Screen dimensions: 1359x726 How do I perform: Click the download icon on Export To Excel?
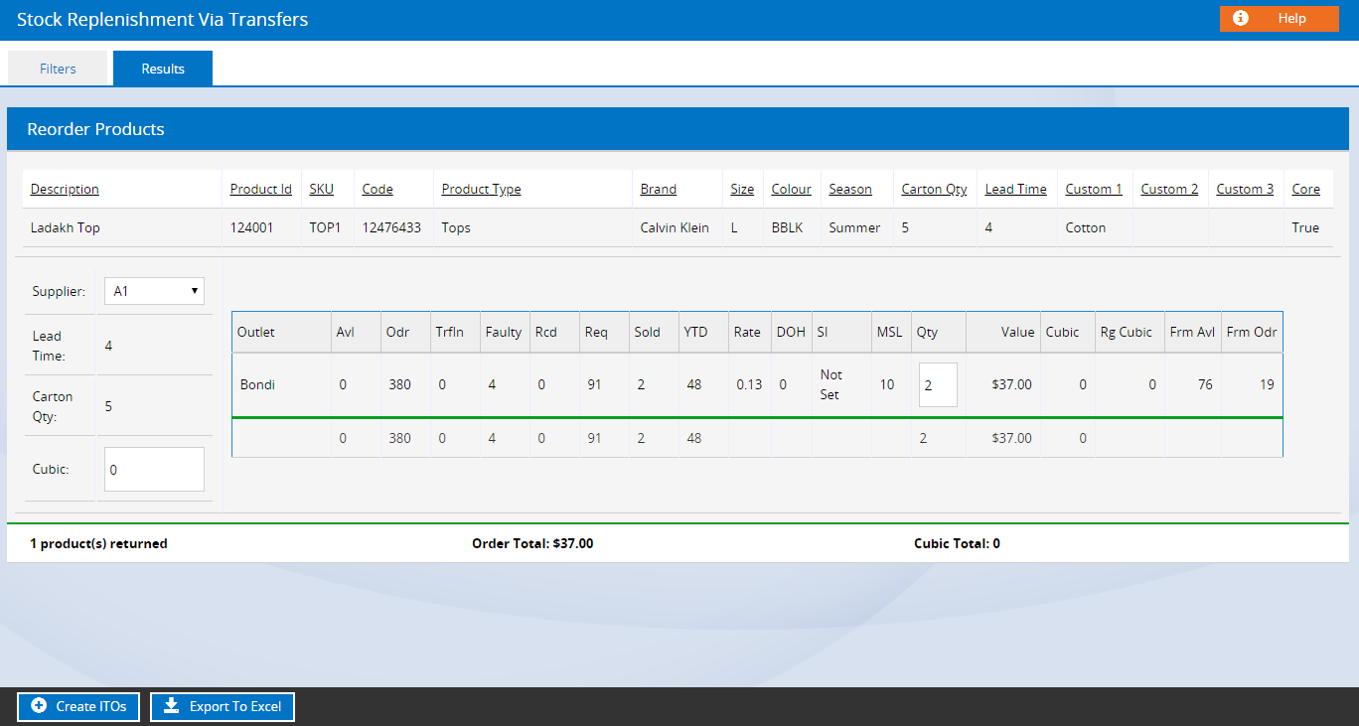(171, 706)
